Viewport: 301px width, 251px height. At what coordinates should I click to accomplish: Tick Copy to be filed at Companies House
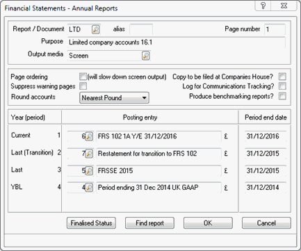[x=282, y=76]
